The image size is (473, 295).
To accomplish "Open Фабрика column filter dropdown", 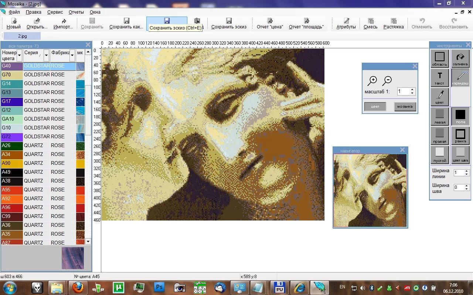I will (x=72, y=56).
